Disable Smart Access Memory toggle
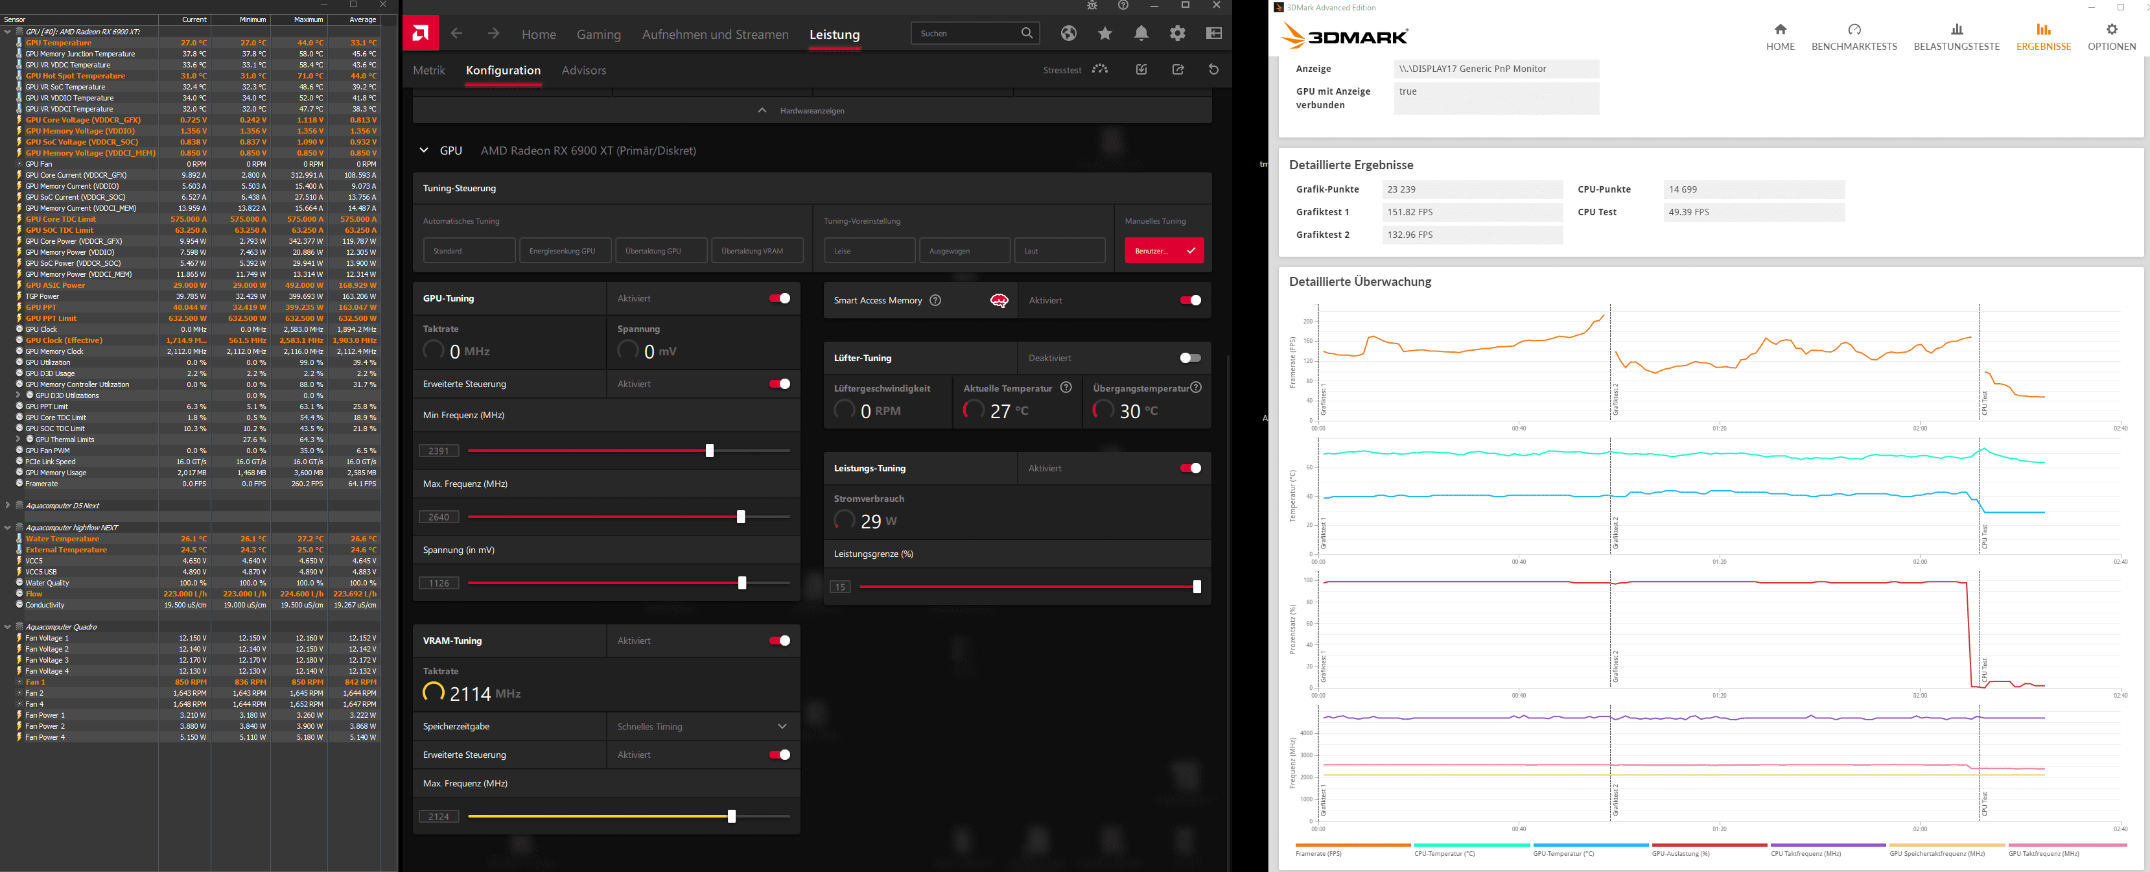The width and height of the screenshot is (2150, 872). (x=1191, y=300)
